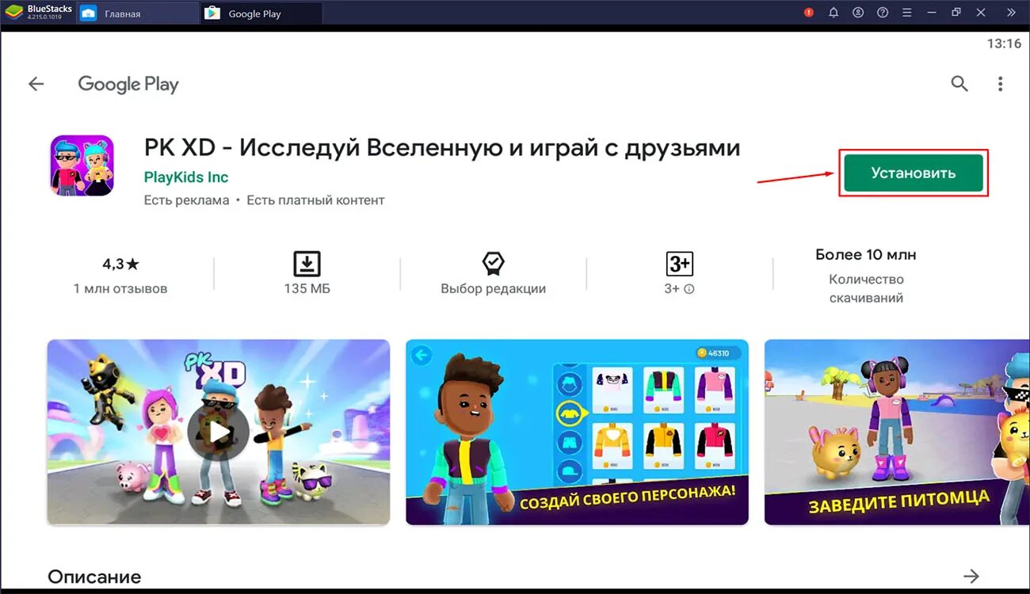The image size is (1030, 594).
Task: Click the 'Есть реклама' label
Action: click(x=186, y=200)
